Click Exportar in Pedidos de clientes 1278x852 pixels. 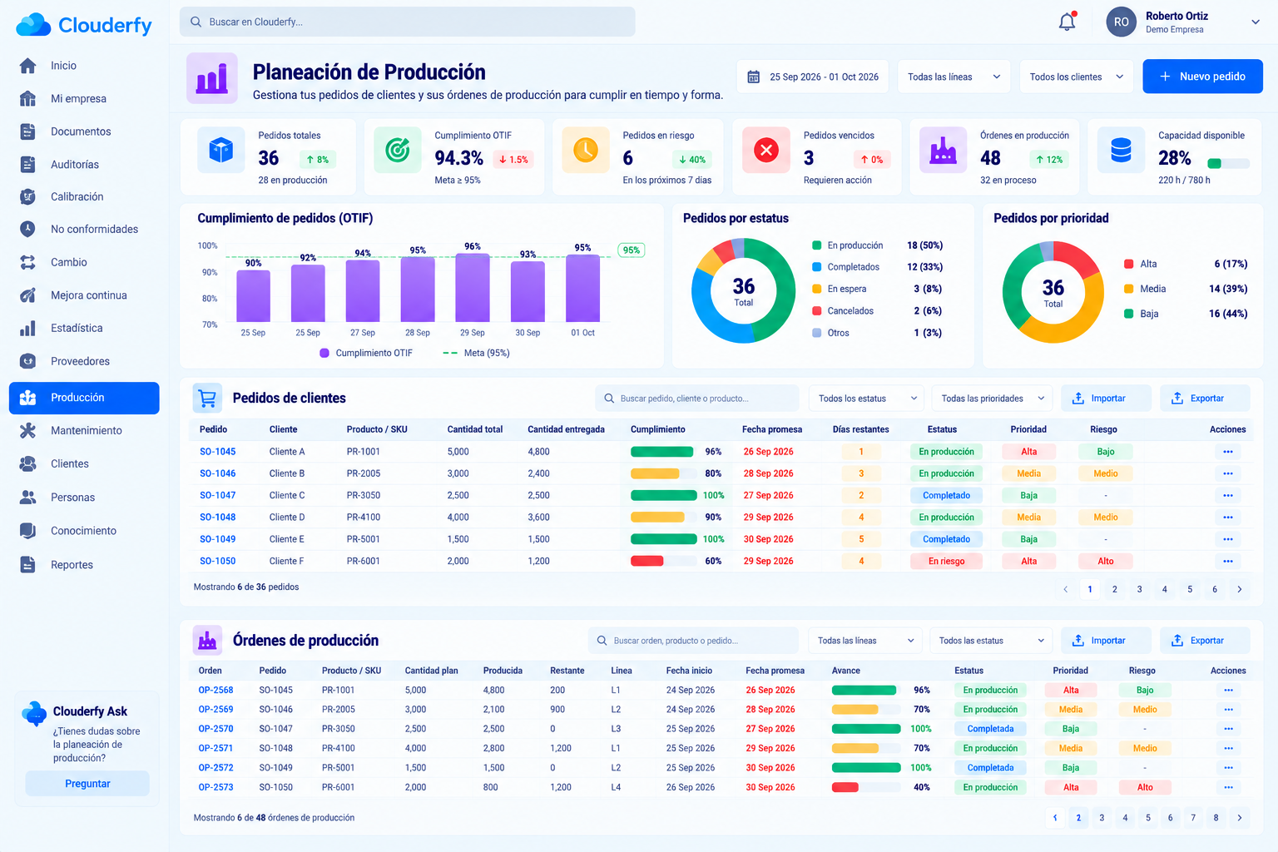[1205, 399]
